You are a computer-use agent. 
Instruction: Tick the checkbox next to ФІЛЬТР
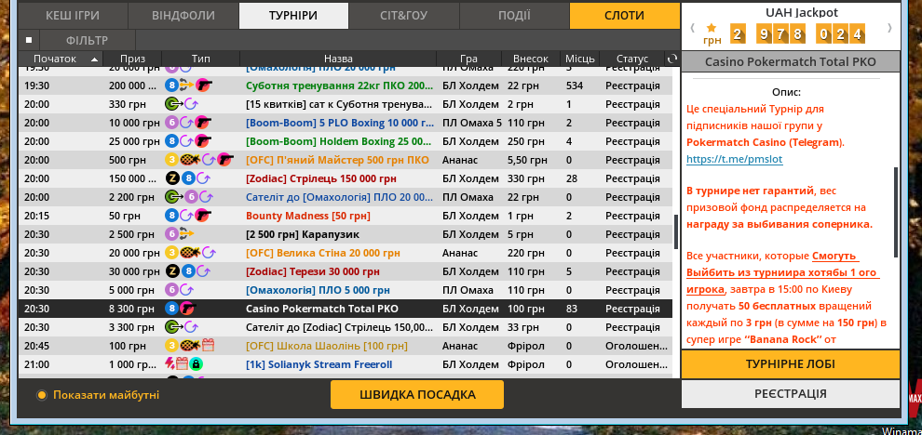(28, 41)
